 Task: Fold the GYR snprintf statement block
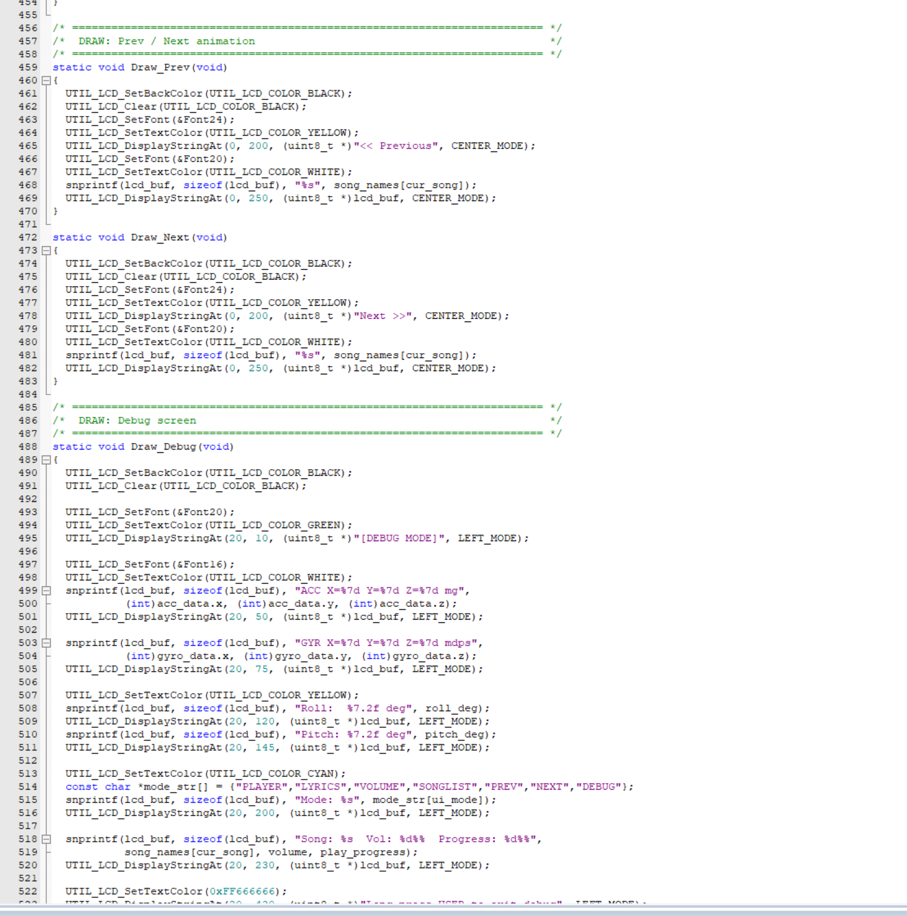click(x=46, y=643)
